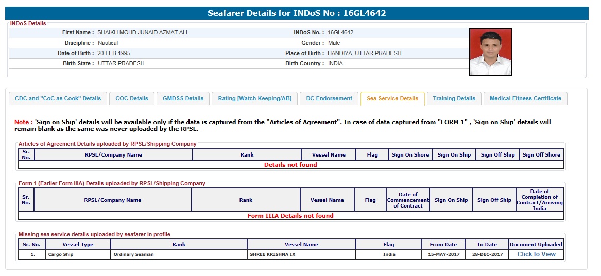Click the seafarer's profile photo
This screenshot has width=601, height=276.
pyautogui.click(x=490, y=52)
